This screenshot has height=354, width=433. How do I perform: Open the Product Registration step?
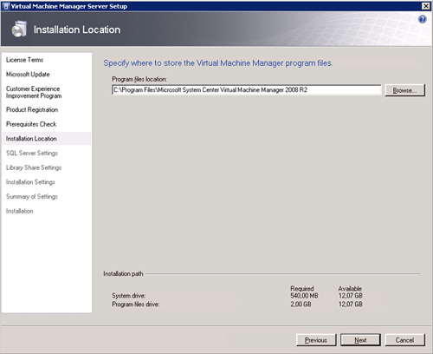click(32, 109)
